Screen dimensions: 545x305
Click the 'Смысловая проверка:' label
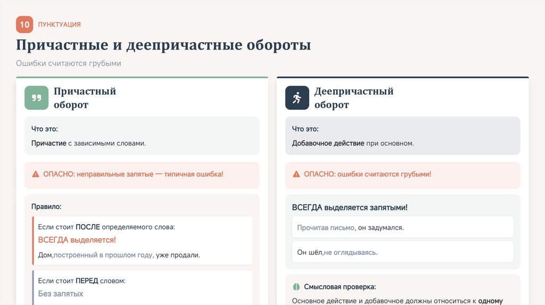click(x=340, y=287)
